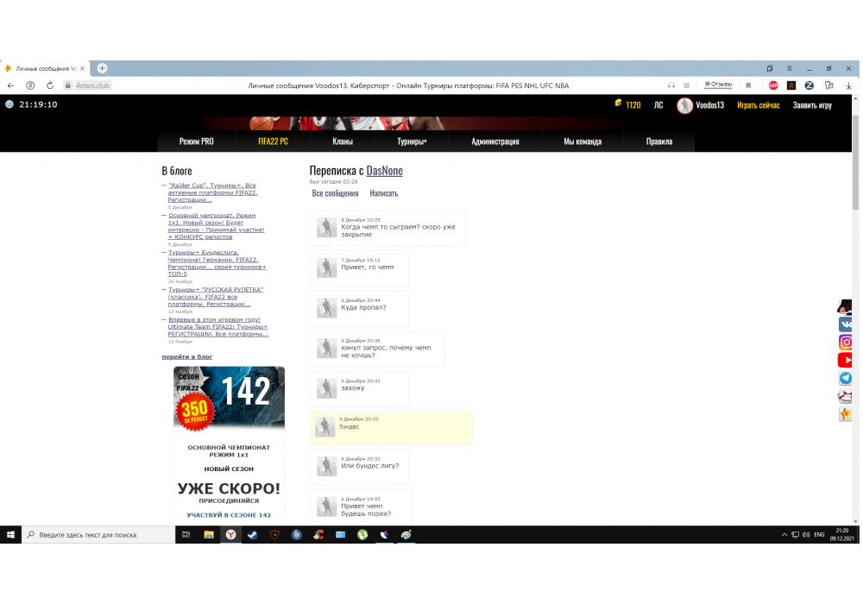Image resolution: width=863 pixels, height=604 pixels.
Task: Open Steam from the taskbar
Action: click(253, 535)
